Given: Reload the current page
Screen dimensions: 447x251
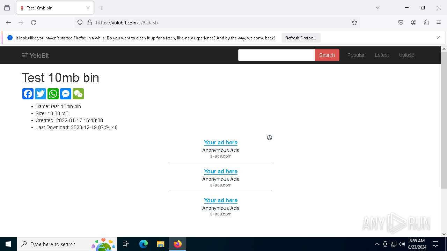Looking at the screenshot, I should tap(34, 23).
